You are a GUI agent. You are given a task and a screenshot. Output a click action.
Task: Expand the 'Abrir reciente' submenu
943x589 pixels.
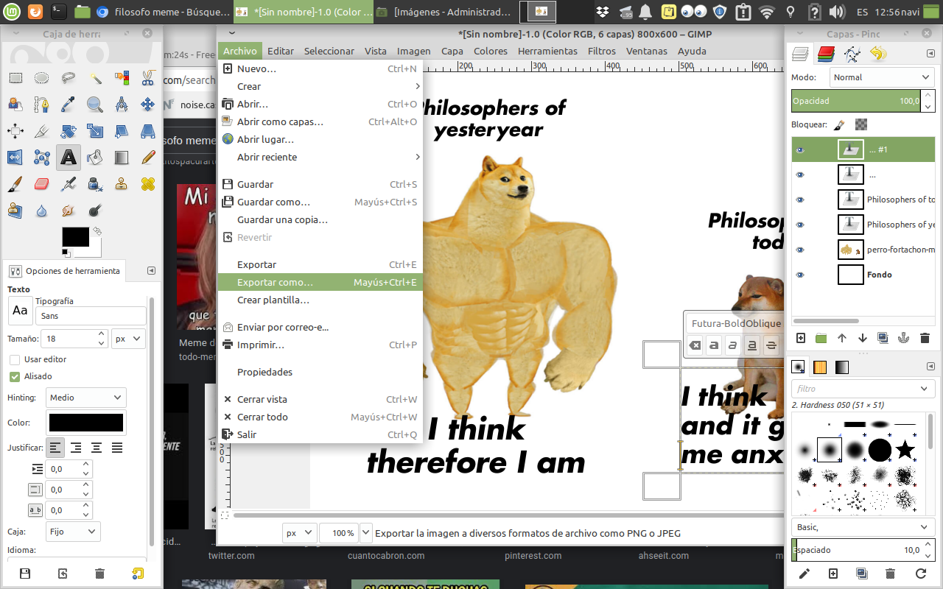tap(320, 157)
